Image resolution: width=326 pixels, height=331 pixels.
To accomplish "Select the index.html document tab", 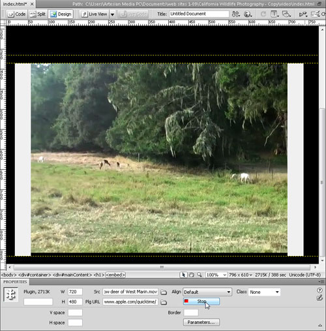I will (14, 4).
